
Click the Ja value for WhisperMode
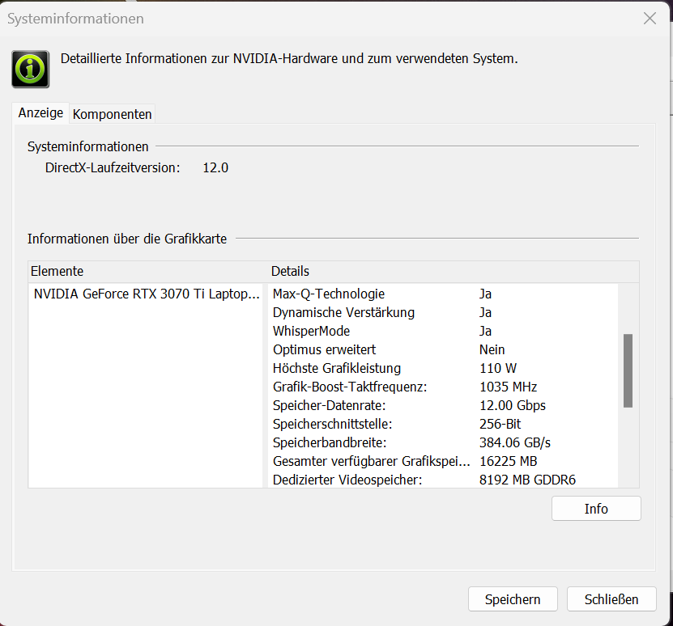pos(485,331)
